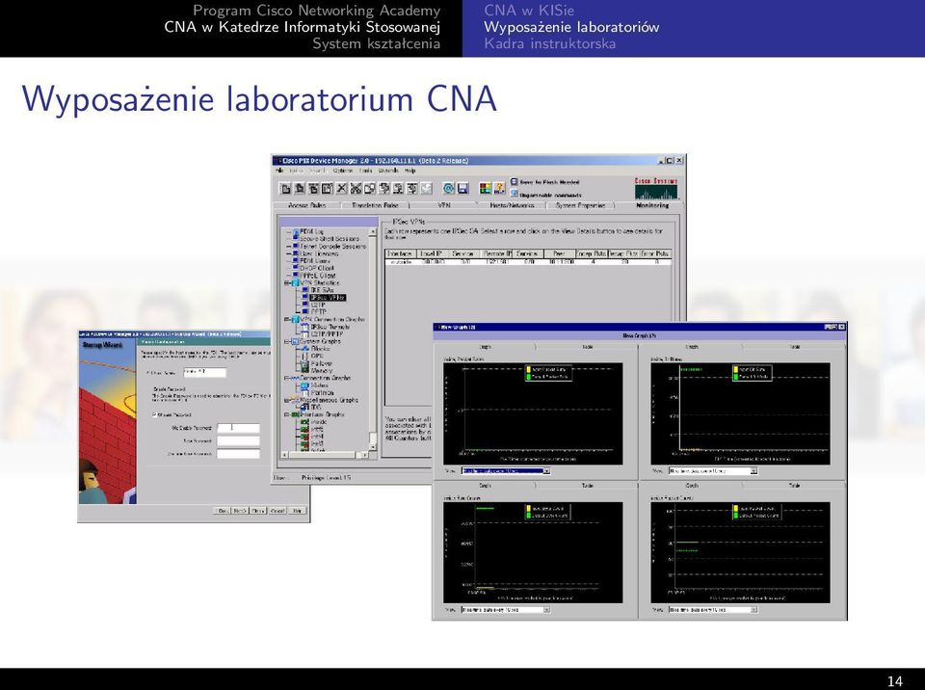Switch to the Translation Rules tab
925x690 pixels.
[375, 205]
